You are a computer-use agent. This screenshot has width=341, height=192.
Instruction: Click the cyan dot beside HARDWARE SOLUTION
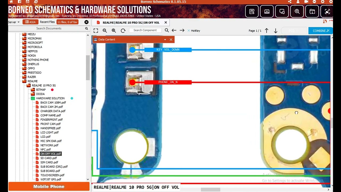coord(72,98)
